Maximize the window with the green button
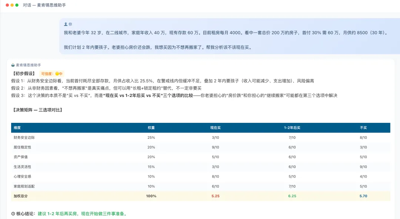Viewport: 400px width, 219px height. coord(17,5)
